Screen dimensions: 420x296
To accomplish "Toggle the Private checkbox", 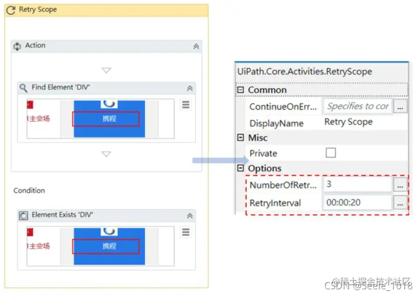I will [x=331, y=153].
